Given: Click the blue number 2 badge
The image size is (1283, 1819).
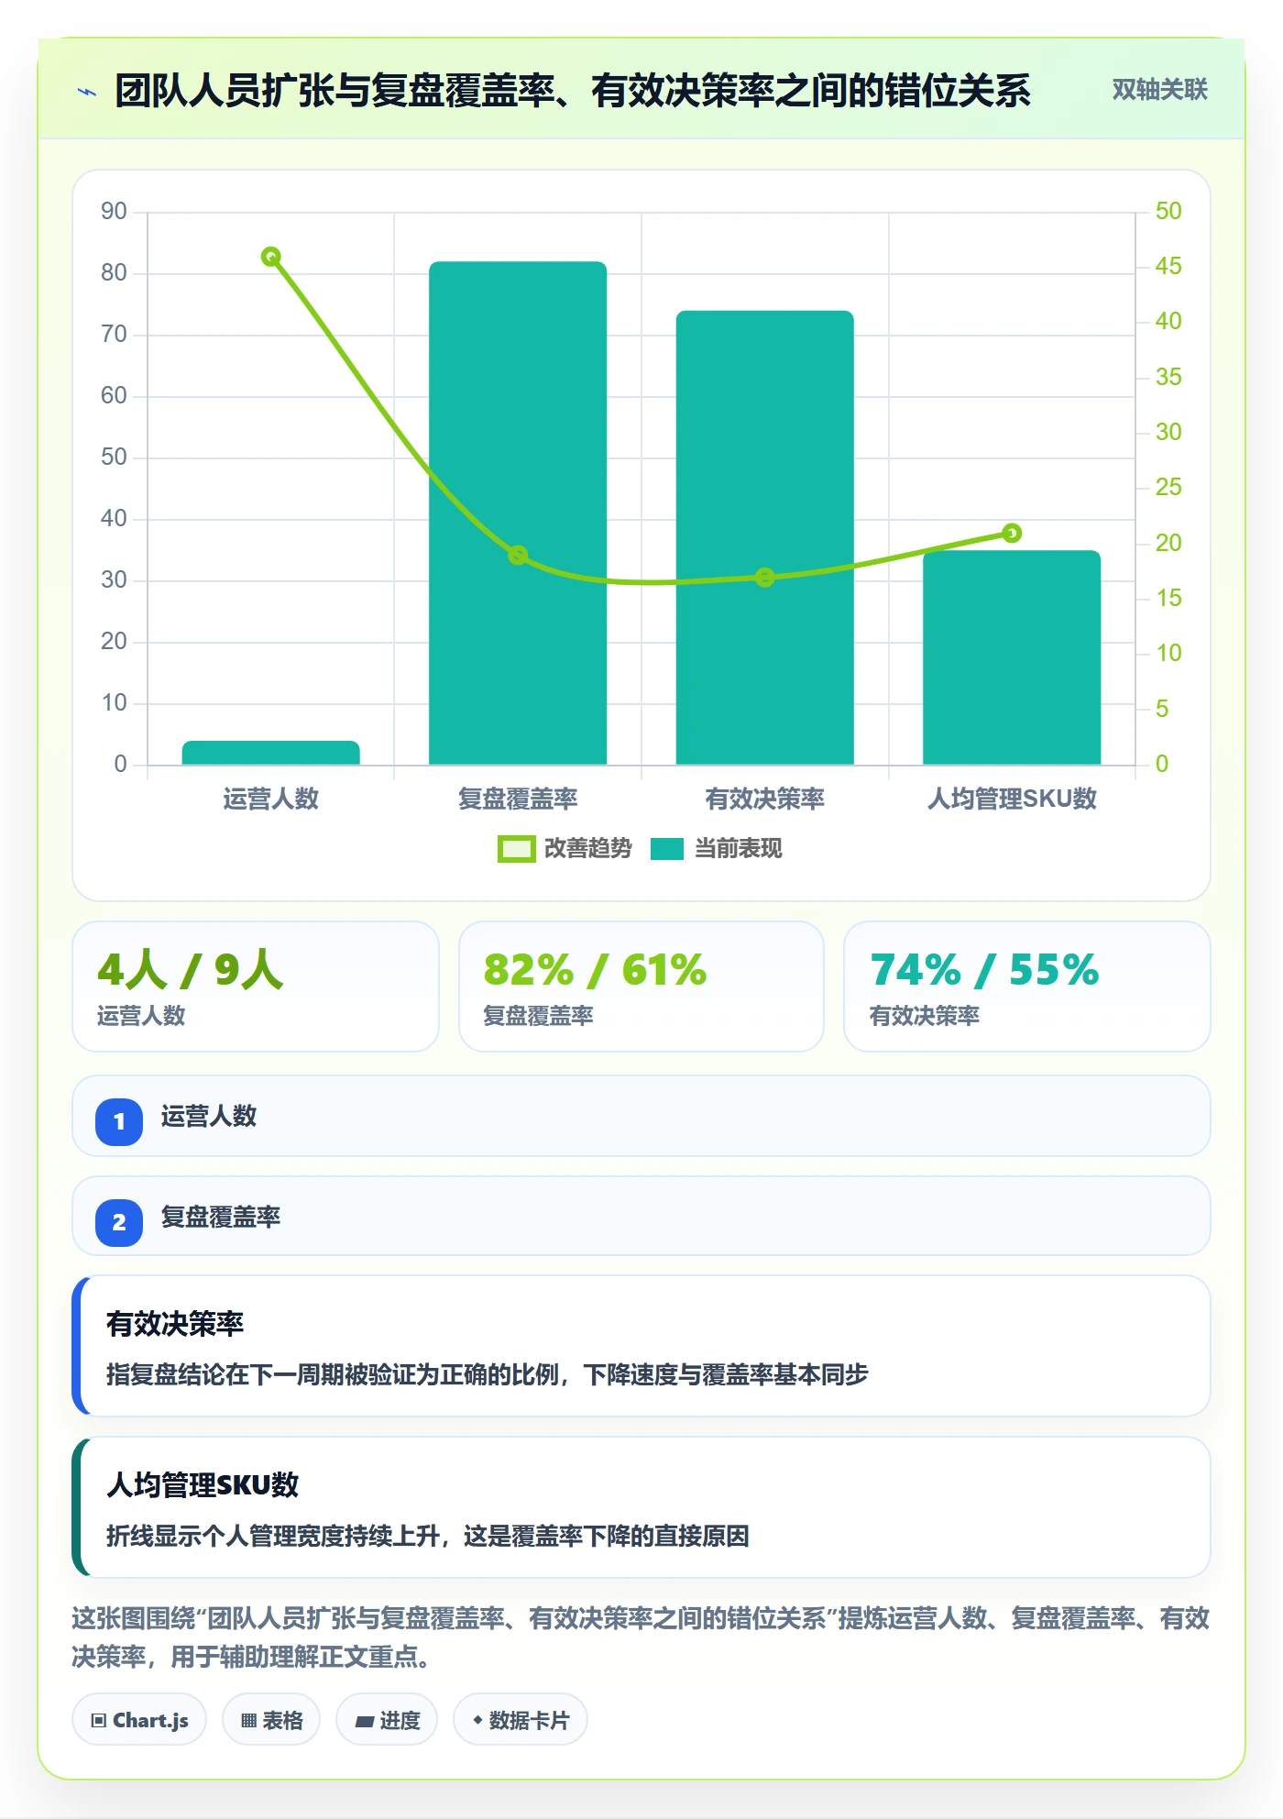Looking at the screenshot, I should click(119, 1222).
